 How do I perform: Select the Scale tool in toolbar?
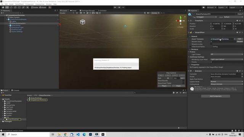click(x=15, y=8)
